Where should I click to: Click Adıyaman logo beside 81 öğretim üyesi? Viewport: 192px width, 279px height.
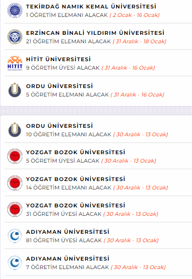tap(15, 236)
